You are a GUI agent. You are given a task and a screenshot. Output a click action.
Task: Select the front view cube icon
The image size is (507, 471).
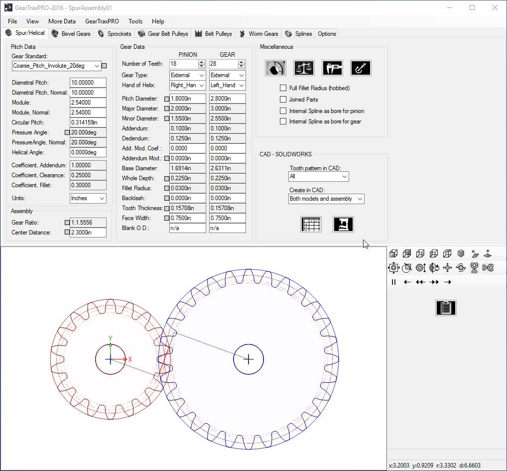point(393,254)
